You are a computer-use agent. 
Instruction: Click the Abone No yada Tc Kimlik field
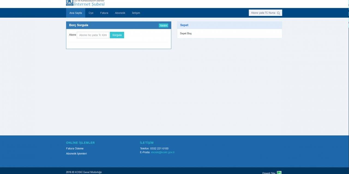93,35
